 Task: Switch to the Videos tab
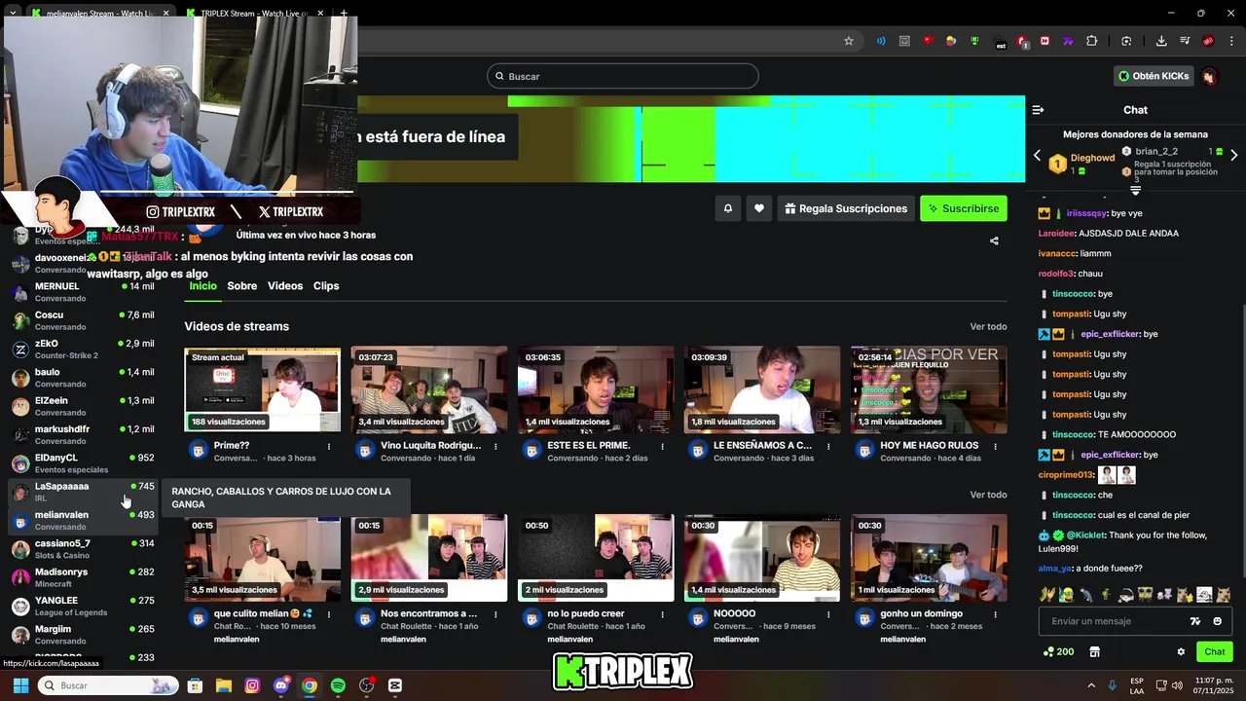285,286
